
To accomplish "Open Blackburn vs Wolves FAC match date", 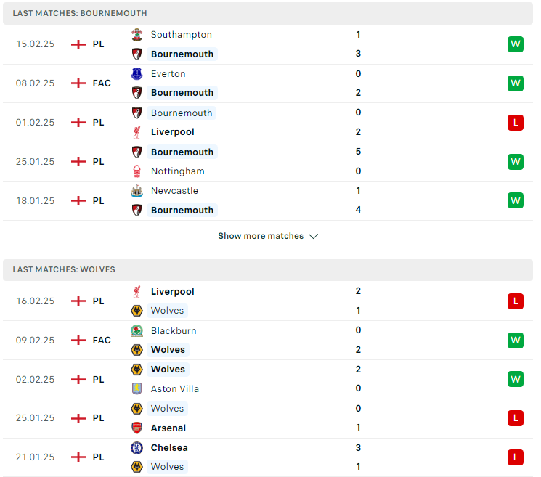I will [35, 341].
